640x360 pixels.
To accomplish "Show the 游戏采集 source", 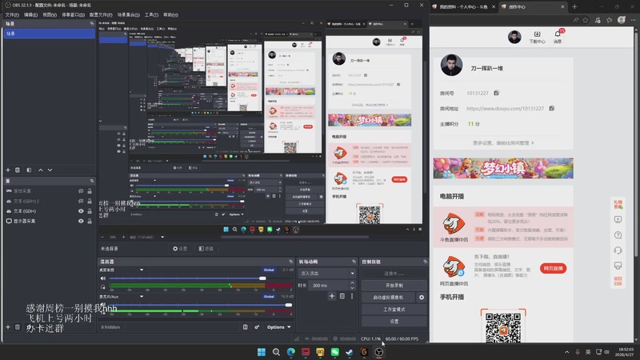I will 81,191.
